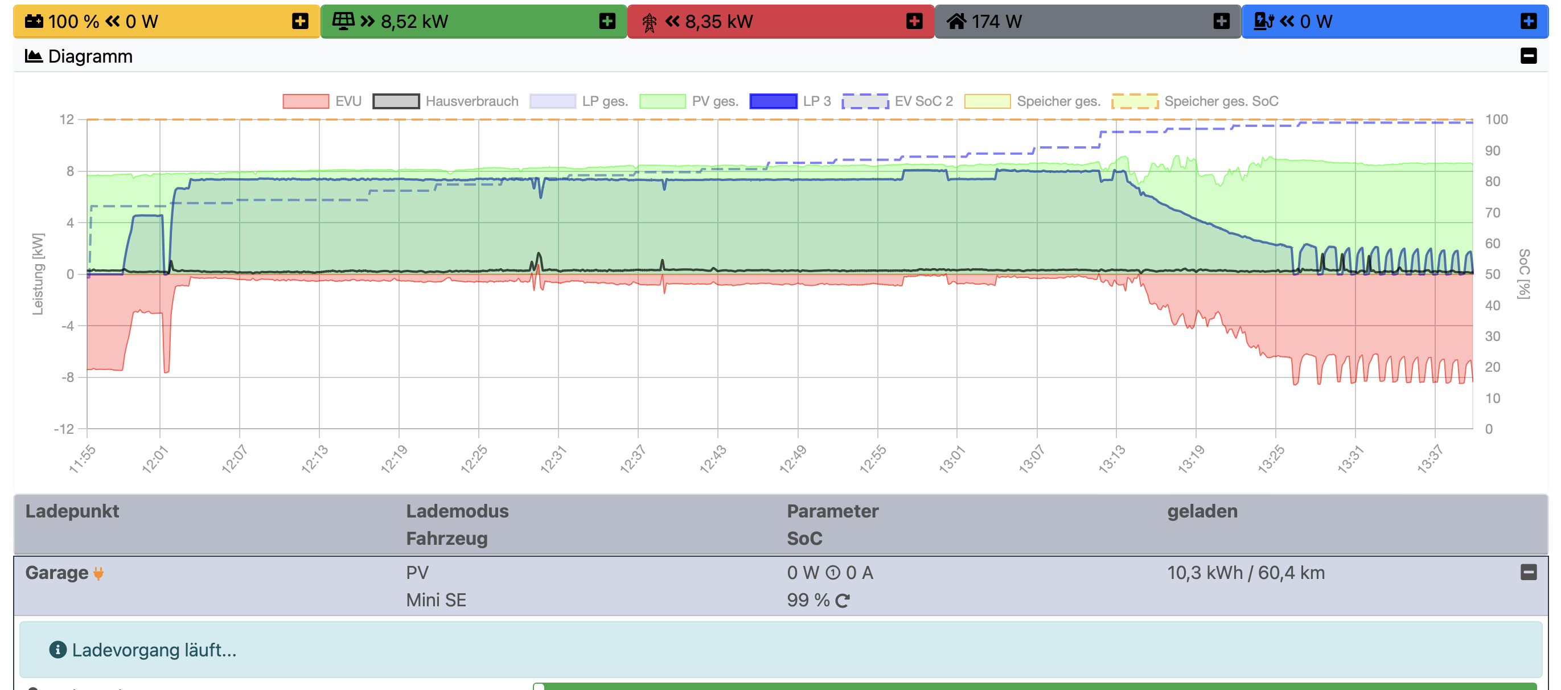Expand the green PV power panel
1561x690 pixels.
[607, 21]
